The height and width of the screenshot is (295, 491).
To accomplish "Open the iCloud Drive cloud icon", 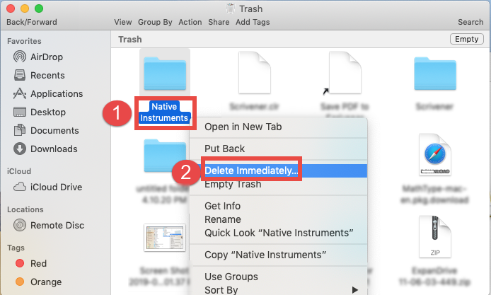I will coord(19,187).
